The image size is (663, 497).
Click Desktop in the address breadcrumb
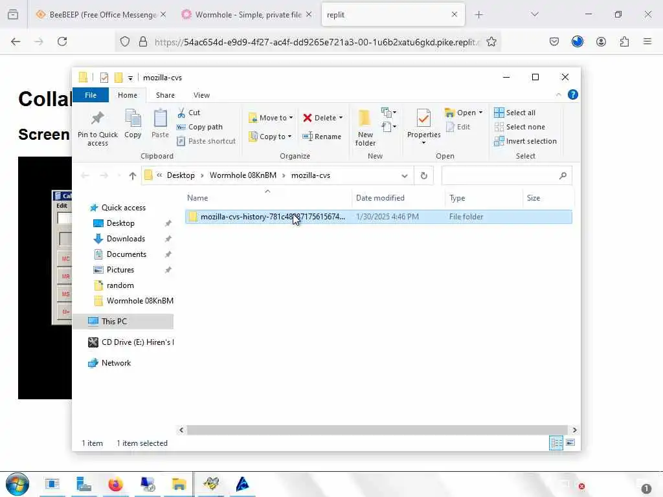pyautogui.click(x=181, y=175)
